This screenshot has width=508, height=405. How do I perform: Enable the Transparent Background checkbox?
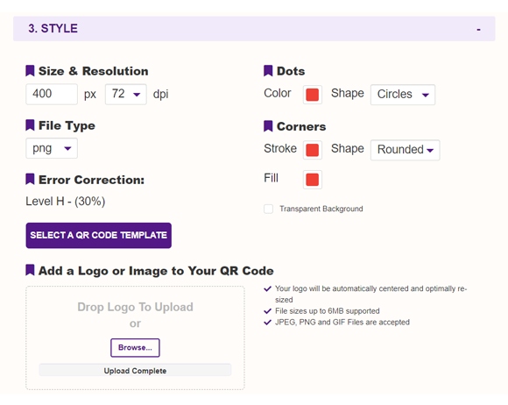coord(268,209)
